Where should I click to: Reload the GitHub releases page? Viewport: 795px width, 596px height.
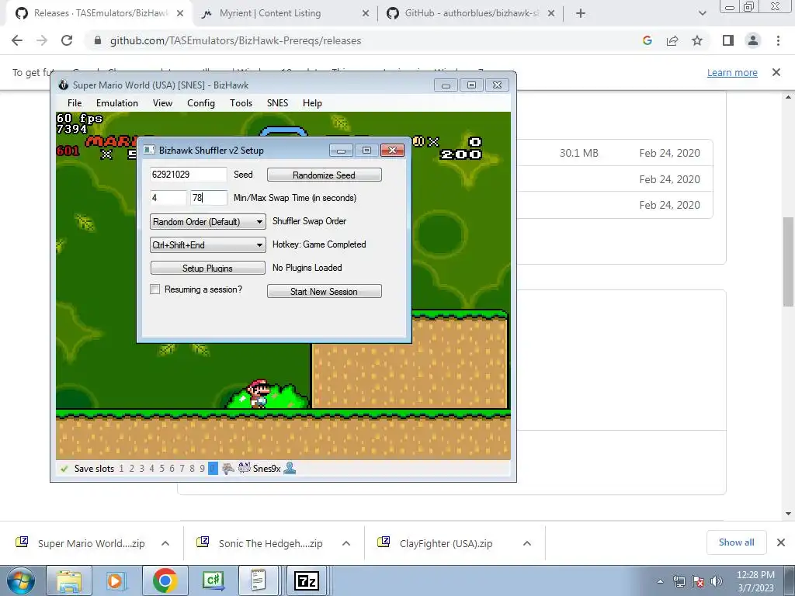tap(67, 40)
